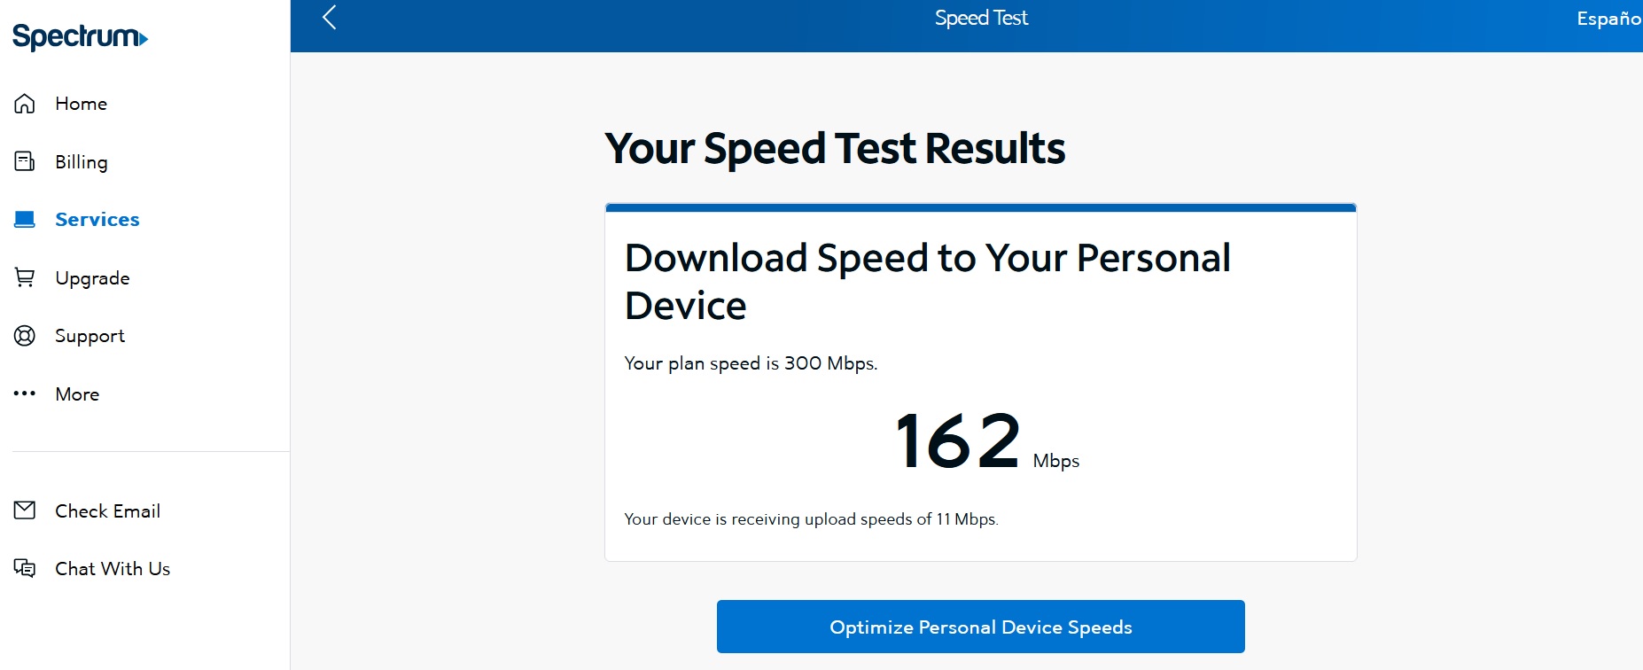
Task: Expand the More menu ellipsis
Action: point(25,393)
